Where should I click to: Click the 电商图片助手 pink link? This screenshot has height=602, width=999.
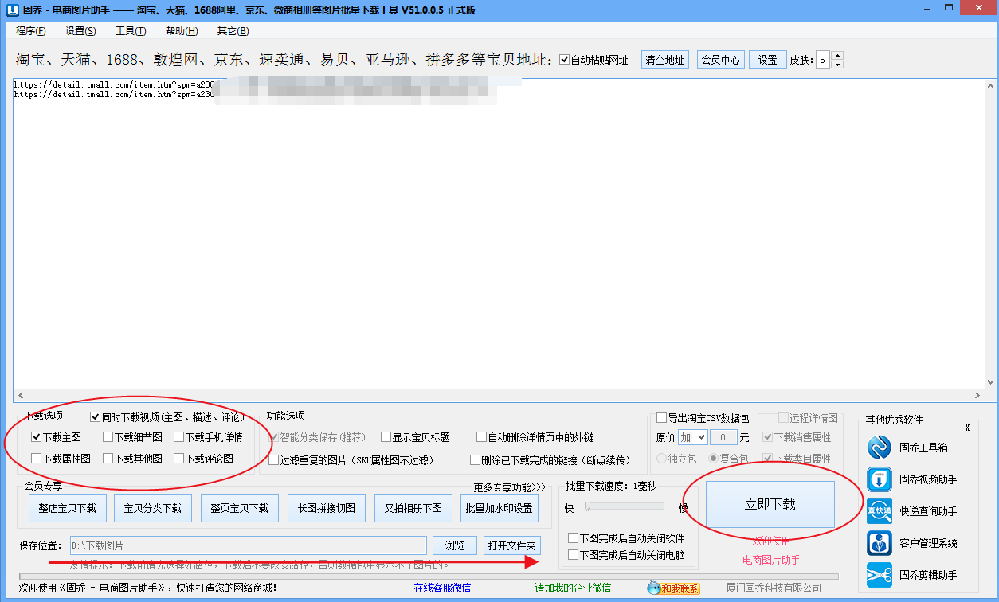pos(770,560)
